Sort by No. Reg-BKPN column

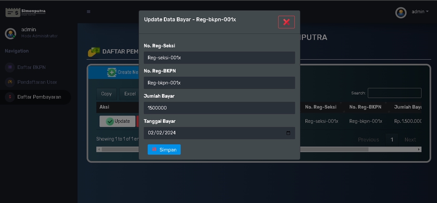368,107
